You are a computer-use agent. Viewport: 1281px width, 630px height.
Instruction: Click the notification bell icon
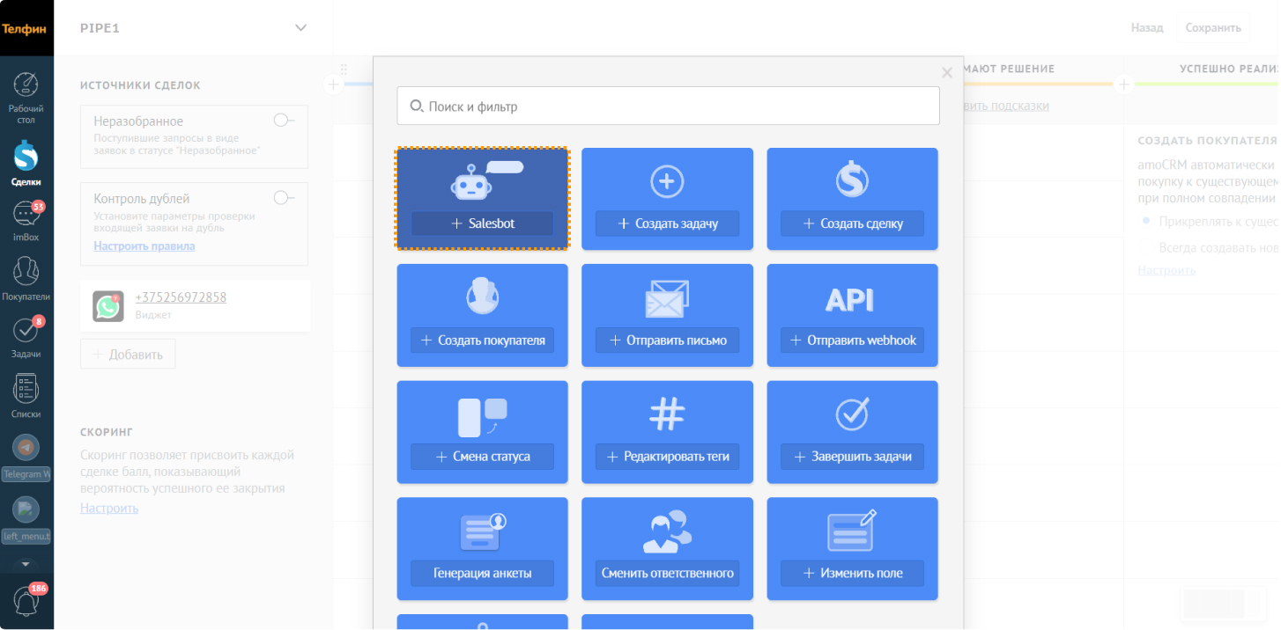(26, 602)
